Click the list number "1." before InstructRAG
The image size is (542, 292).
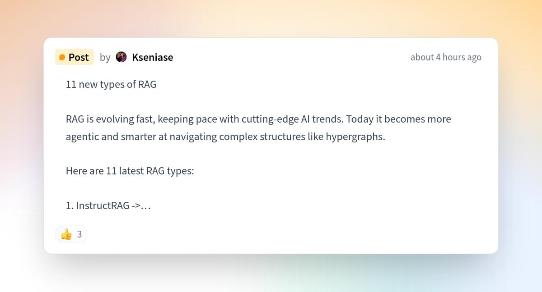click(x=70, y=206)
